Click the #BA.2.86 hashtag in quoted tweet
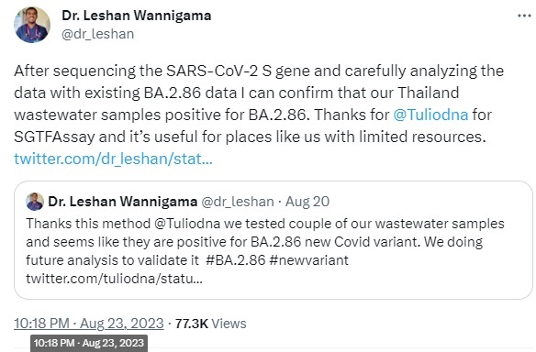This screenshot has width=536, height=352. [236, 260]
